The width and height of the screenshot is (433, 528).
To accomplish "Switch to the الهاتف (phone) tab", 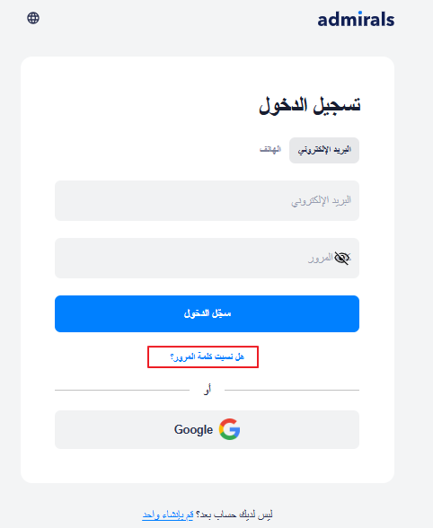I will pos(270,150).
